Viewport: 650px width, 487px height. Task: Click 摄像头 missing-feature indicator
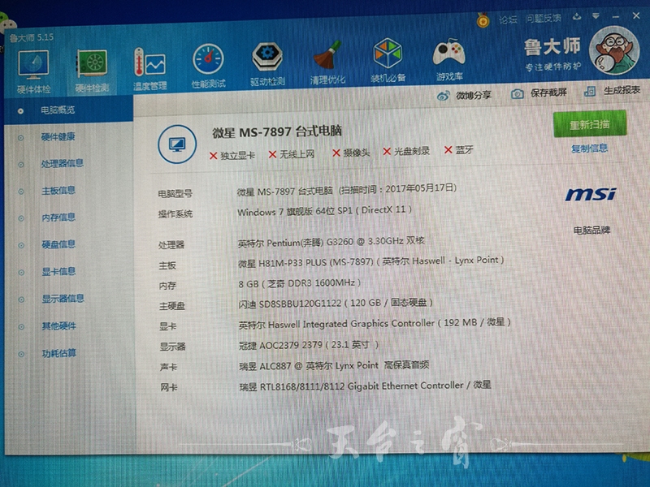coord(351,153)
